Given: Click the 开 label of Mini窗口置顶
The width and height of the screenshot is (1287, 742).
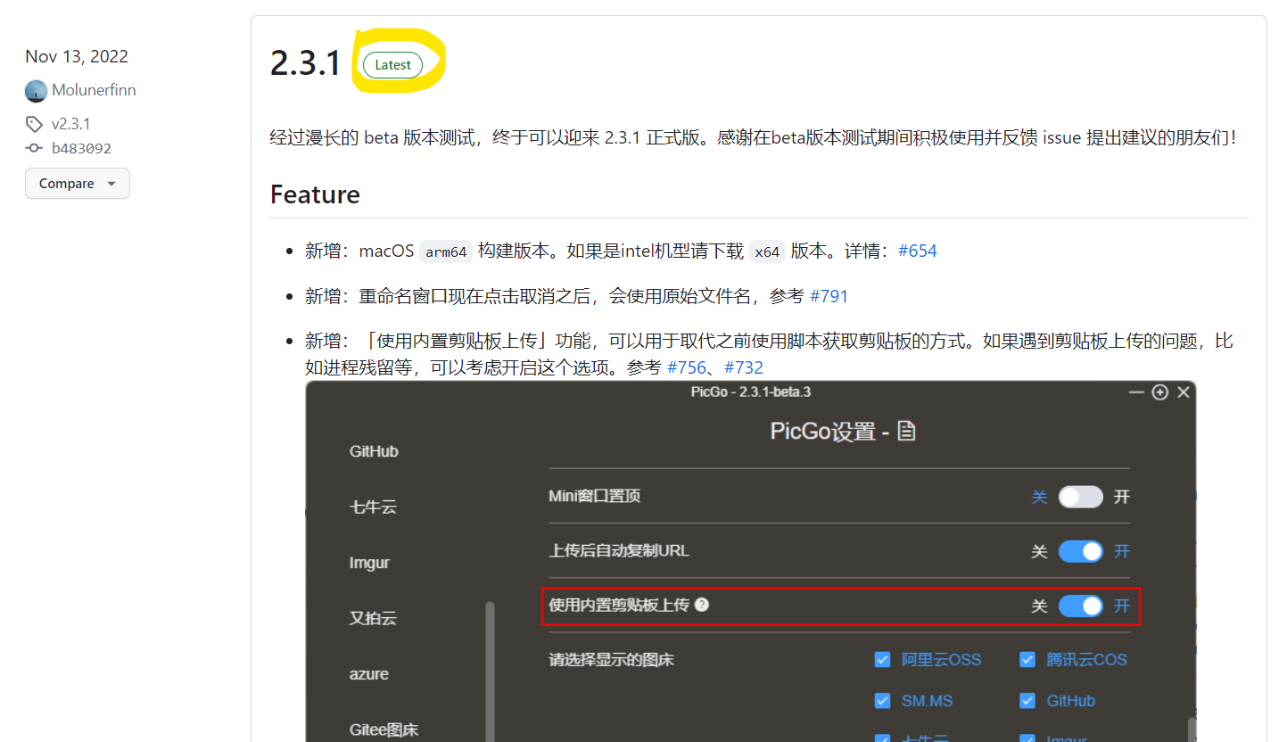Looking at the screenshot, I should (1122, 497).
